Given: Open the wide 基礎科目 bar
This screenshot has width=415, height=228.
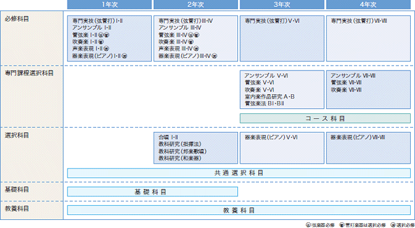Looking at the screenshot, I should click(152, 191).
